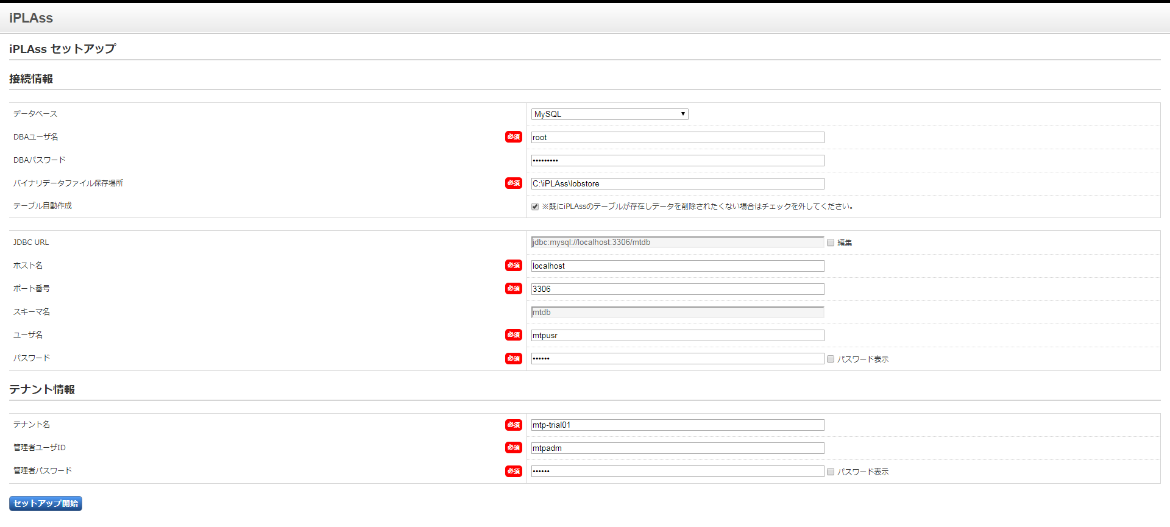Click the required badge next to パスワード
This screenshot has width=1170, height=527.
514,359
